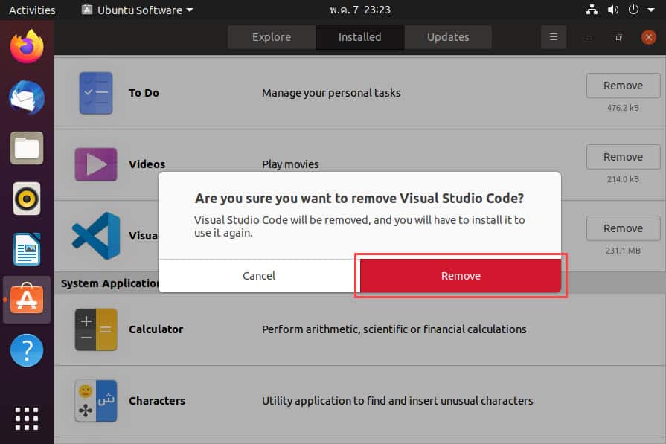Click the Calculator app icon
Viewport: 666px width, 444px height.
pyautogui.click(x=96, y=329)
